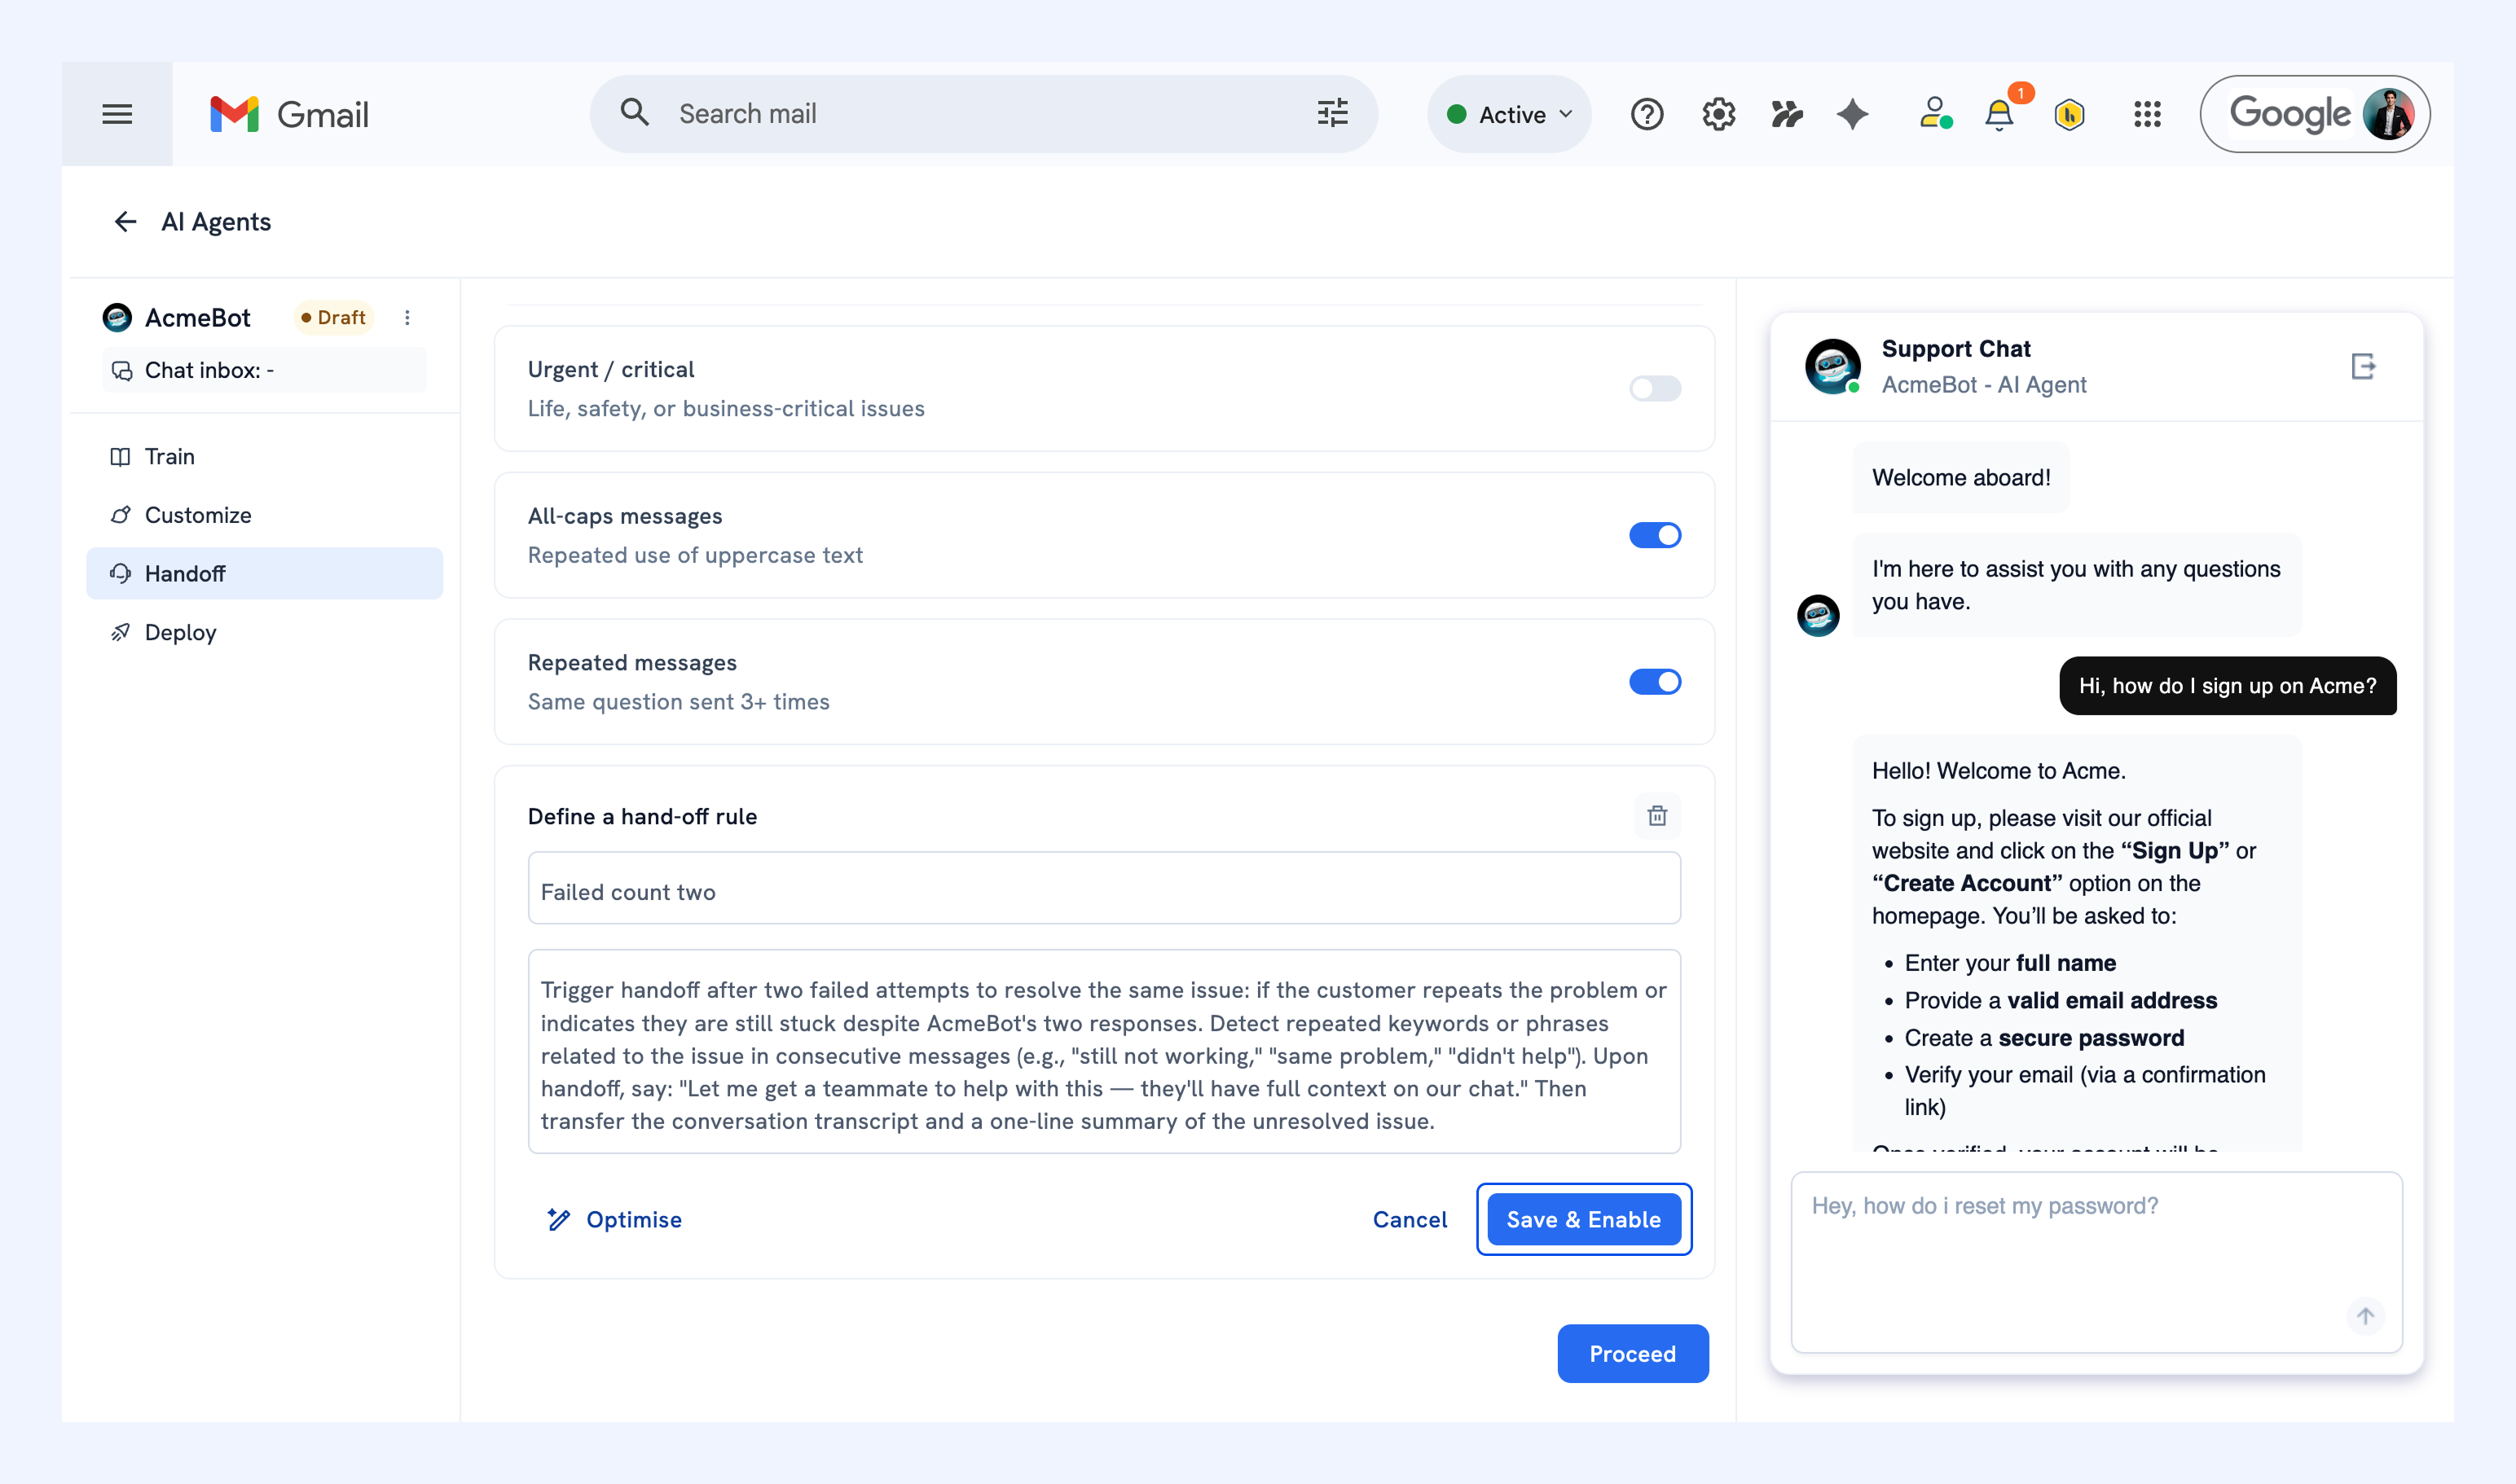Open AcmeBot three-dot options menu
Viewport: 2516px width, 1484px height.
tap(407, 317)
